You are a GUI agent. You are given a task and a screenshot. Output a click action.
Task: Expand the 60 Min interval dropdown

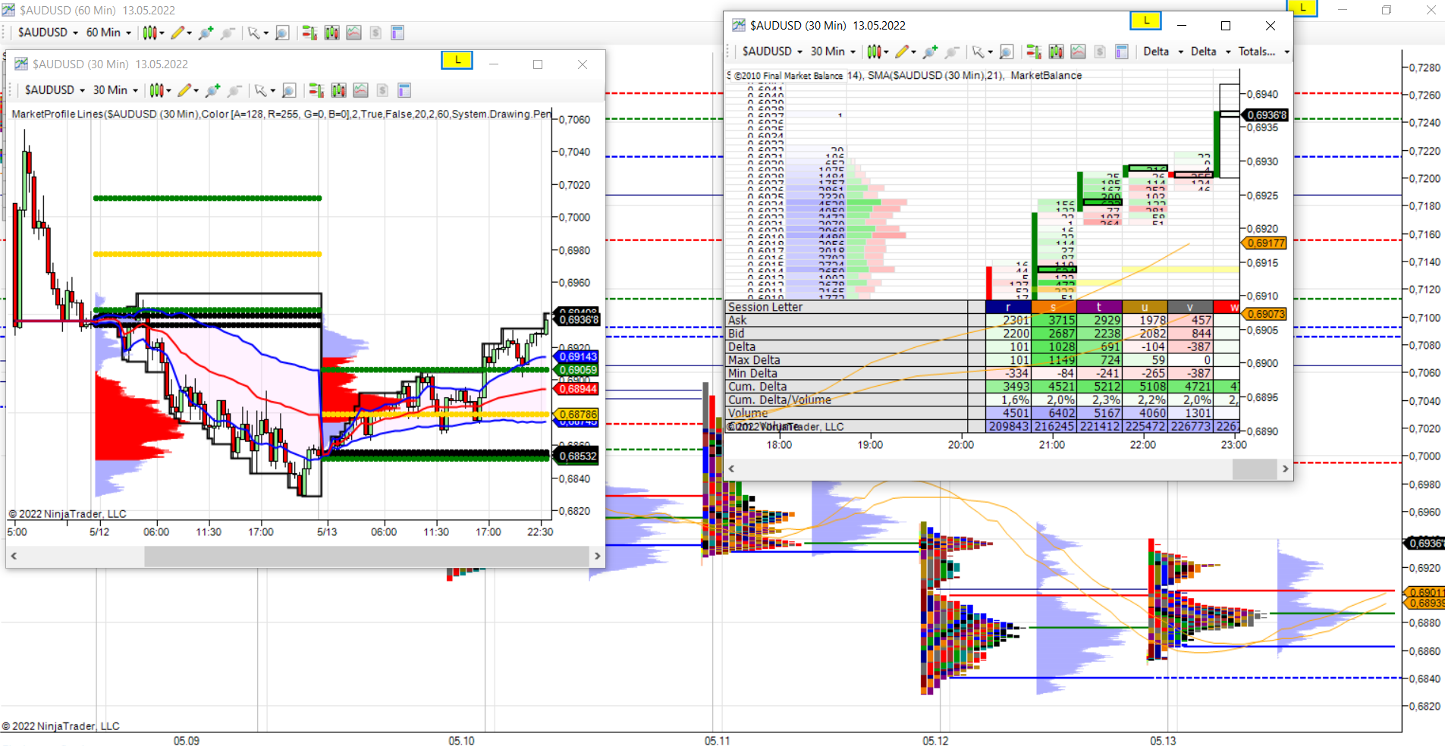[x=109, y=33]
